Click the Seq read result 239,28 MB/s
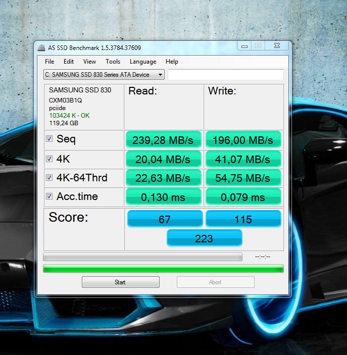This screenshot has width=347, height=355. (x=163, y=140)
